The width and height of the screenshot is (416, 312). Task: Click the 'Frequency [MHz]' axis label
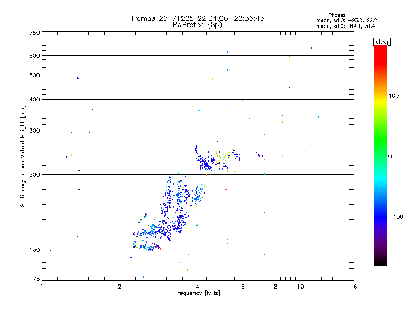(x=197, y=293)
